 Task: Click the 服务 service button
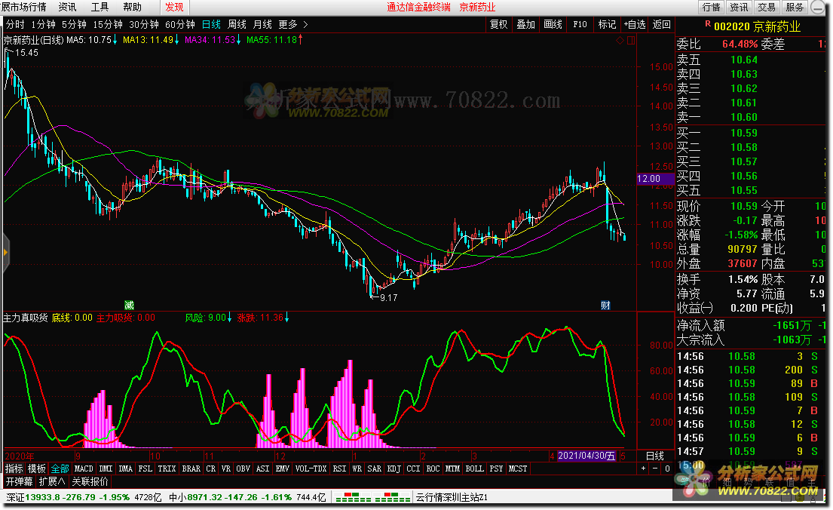[795, 7]
